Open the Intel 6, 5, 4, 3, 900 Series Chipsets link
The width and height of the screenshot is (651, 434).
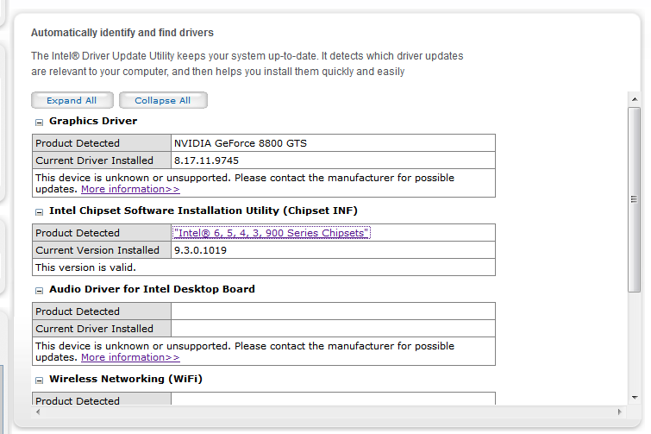point(271,233)
